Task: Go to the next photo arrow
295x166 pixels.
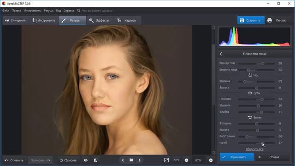Action: 140,160
